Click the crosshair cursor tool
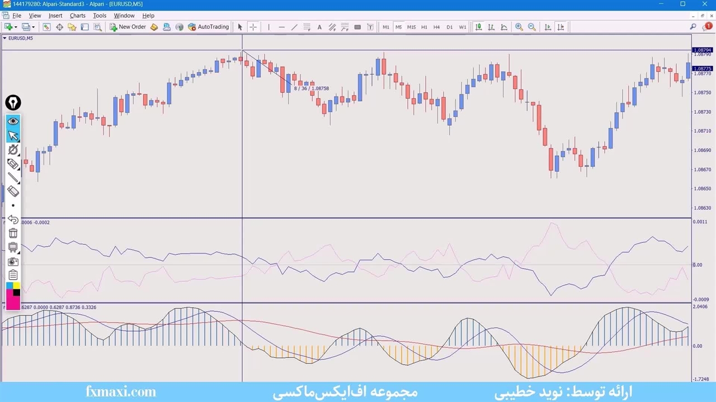 tap(253, 27)
